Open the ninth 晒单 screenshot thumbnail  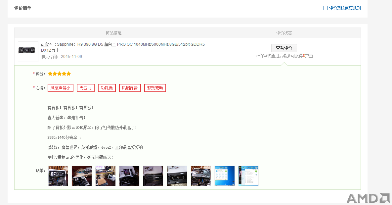tap(248, 176)
